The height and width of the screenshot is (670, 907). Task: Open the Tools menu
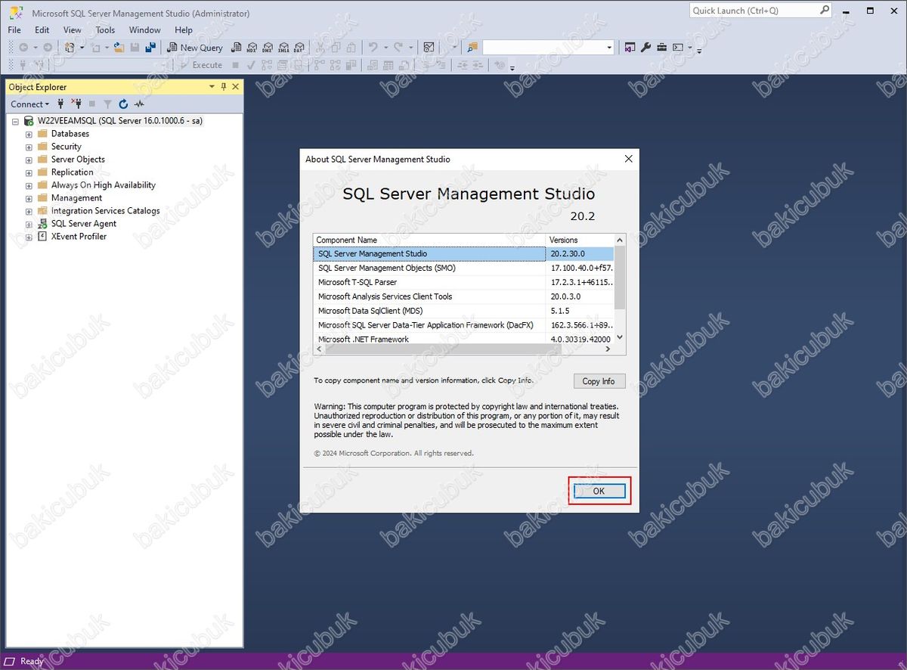click(105, 30)
